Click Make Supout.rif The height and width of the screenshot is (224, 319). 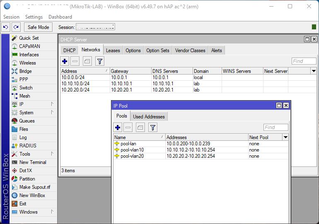pos(34,187)
